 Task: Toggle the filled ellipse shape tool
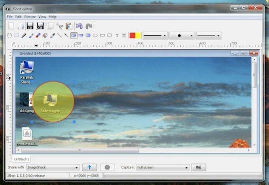(74, 35)
